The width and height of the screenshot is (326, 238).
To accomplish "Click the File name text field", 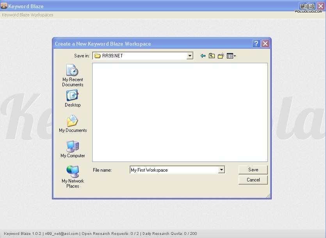I will pyautogui.click(x=174, y=170).
